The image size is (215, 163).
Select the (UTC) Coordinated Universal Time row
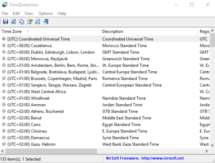pos(105,39)
